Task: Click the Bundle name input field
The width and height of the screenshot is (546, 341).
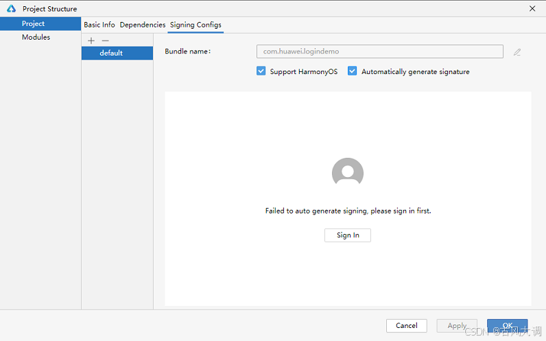Action: point(380,51)
